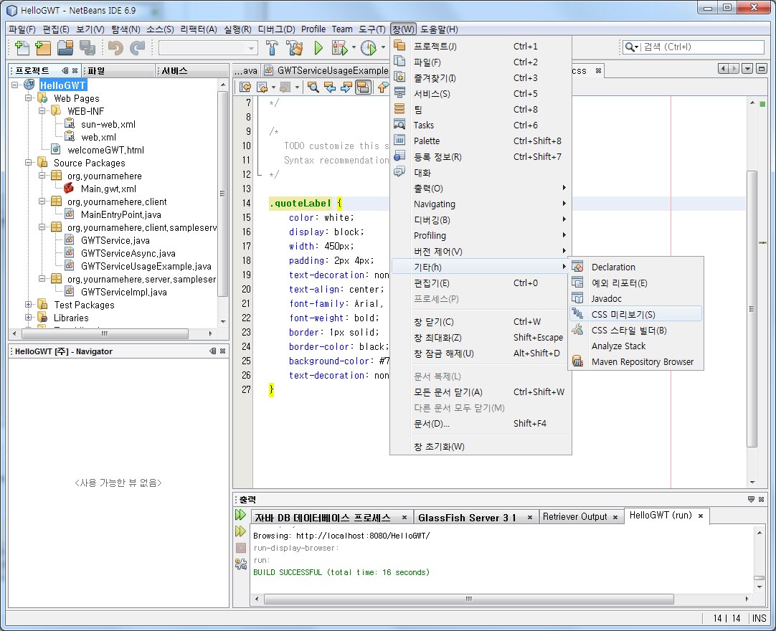The image size is (776, 631).
Task: Select Analyze Stack menu entry
Action: 636,346
